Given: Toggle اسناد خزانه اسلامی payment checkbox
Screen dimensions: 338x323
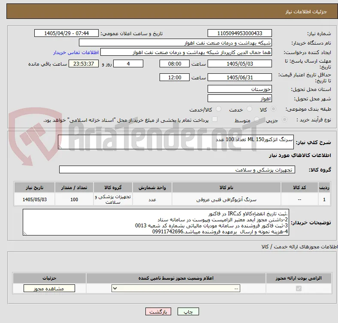Looking at the screenshot, I should pyautogui.click(x=215, y=119).
